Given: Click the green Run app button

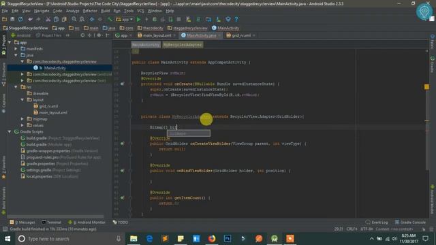Looking at the screenshot, I should click(138, 19).
